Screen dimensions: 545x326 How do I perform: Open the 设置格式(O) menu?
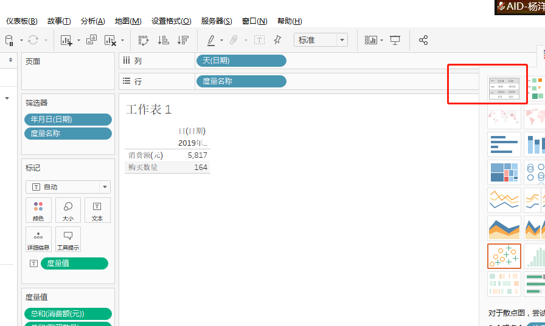pos(172,21)
